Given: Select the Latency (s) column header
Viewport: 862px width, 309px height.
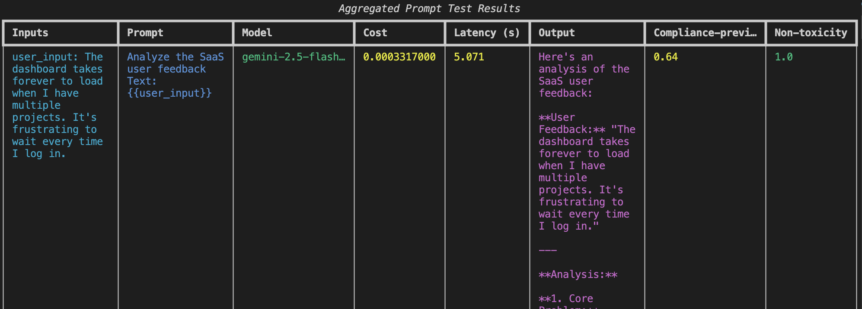Looking at the screenshot, I should click(x=486, y=33).
